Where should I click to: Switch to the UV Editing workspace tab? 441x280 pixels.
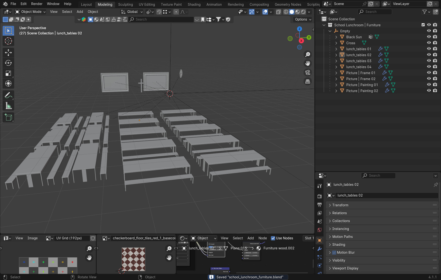(147, 4)
